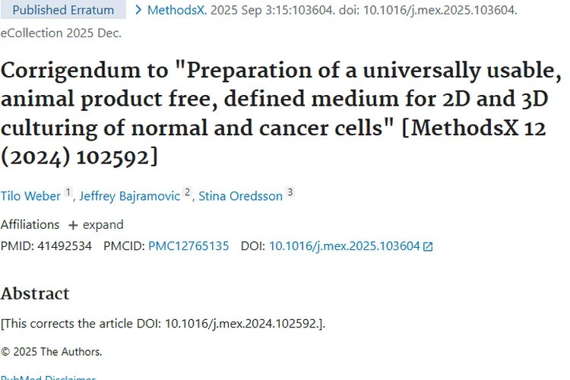Open the PubMed Disclaimer link
570x380 pixels.
coord(48,377)
